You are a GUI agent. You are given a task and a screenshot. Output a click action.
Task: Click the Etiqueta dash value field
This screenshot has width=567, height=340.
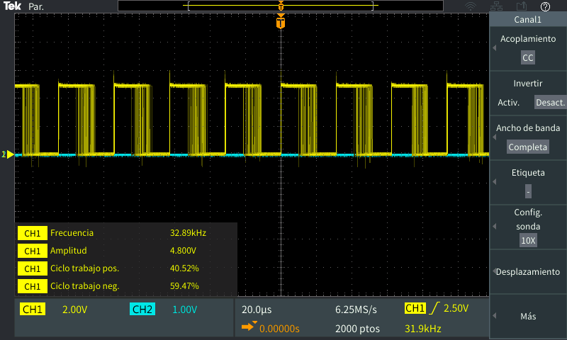pos(528,191)
